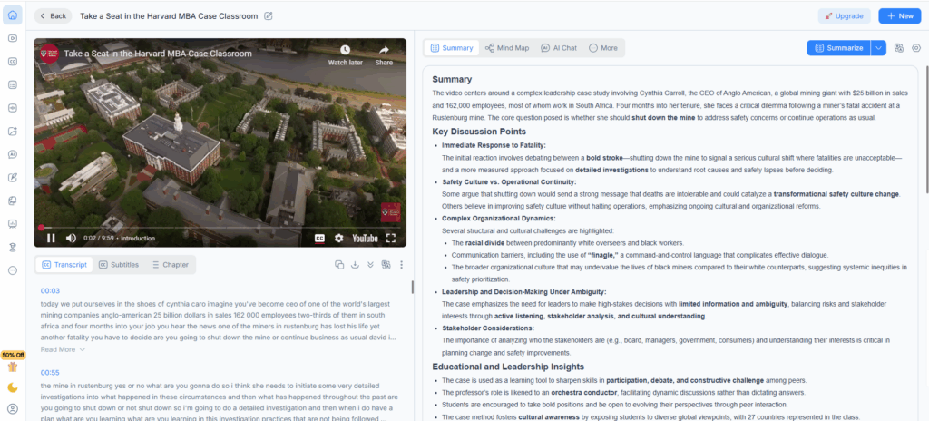Create a new item with New button

click(899, 16)
